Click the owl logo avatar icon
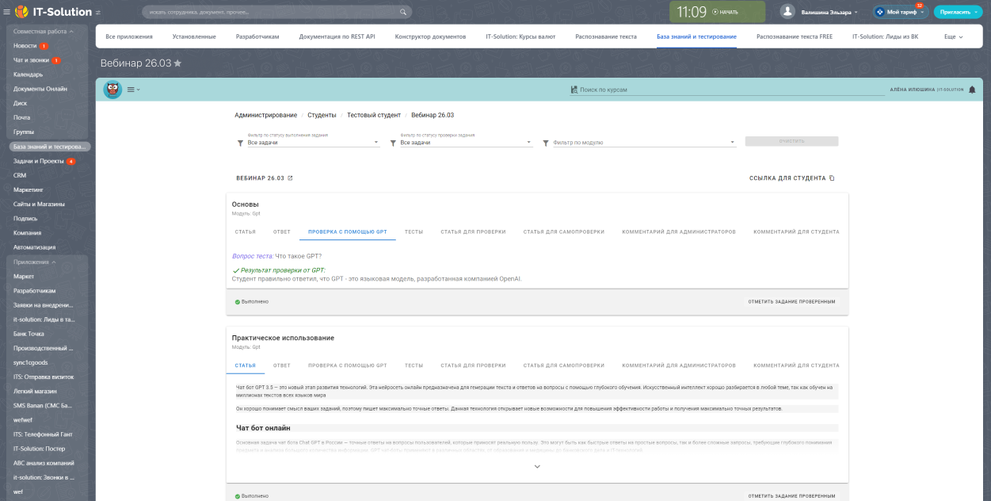The height and width of the screenshot is (501, 991). click(112, 90)
